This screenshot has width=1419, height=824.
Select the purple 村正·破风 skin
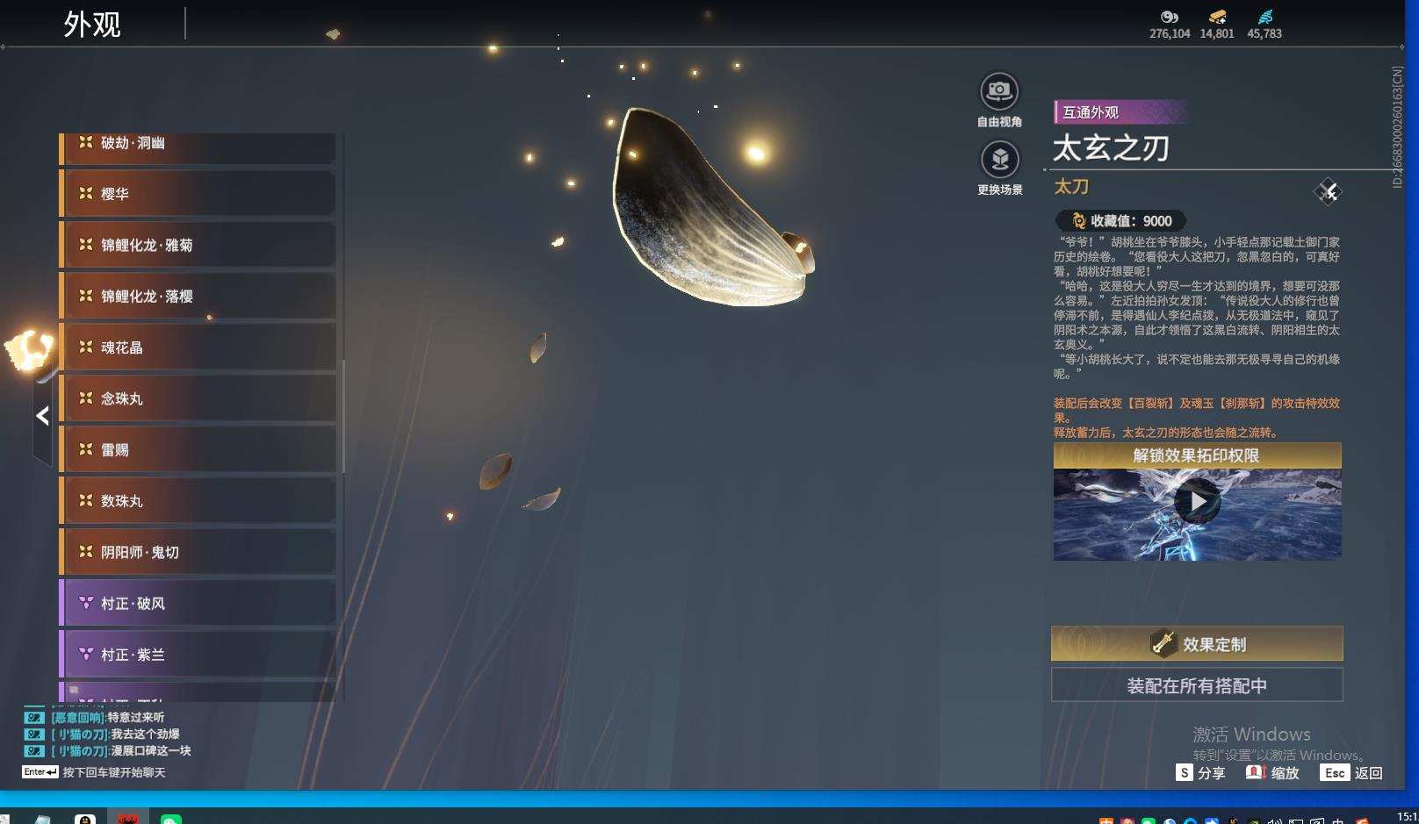[198, 603]
